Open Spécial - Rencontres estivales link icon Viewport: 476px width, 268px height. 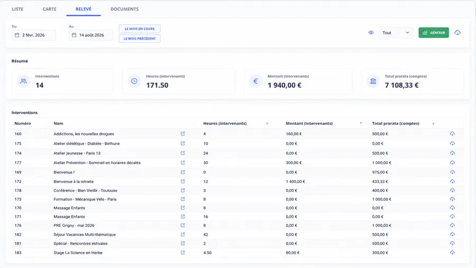(x=183, y=243)
